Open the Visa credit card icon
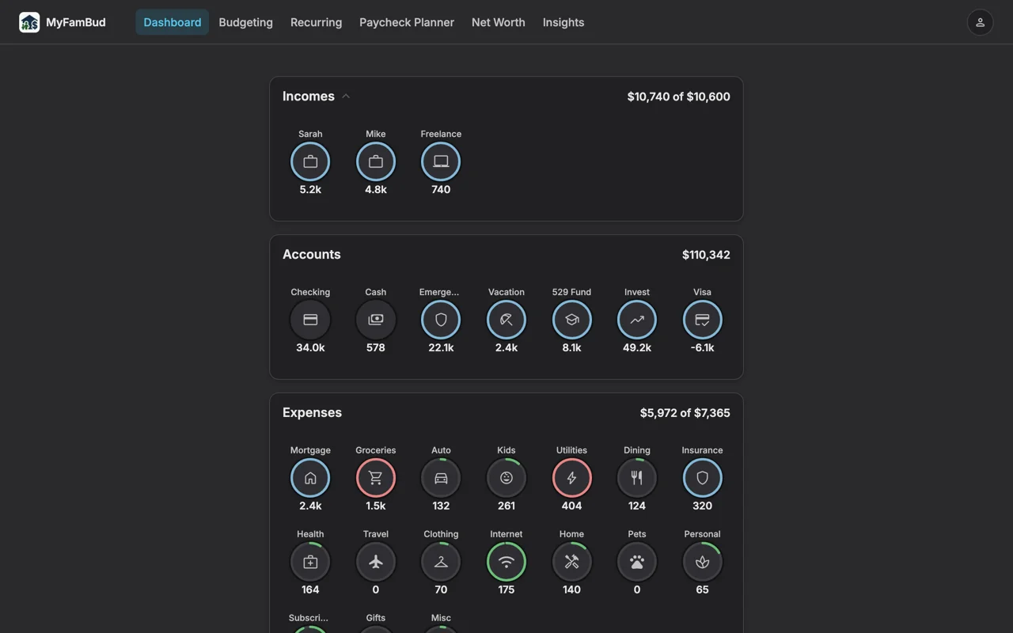The height and width of the screenshot is (633, 1013). click(x=702, y=320)
